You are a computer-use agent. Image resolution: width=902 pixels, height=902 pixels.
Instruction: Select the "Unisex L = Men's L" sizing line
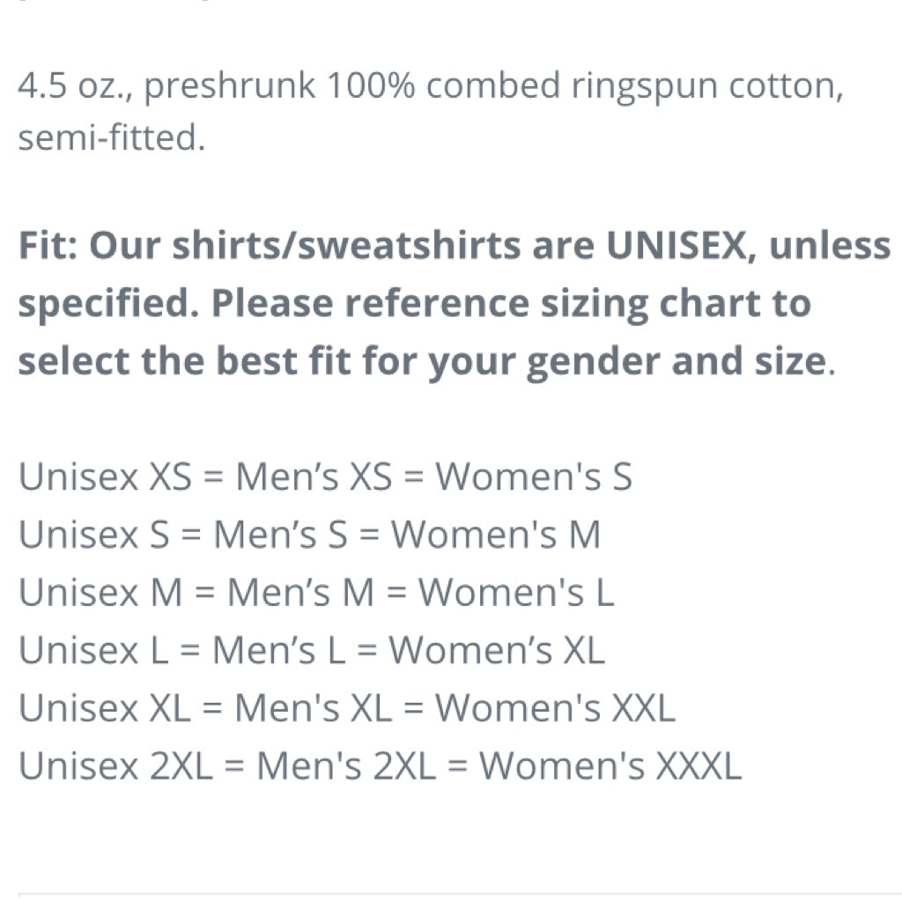pyautogui.click(x=311, y=650)
